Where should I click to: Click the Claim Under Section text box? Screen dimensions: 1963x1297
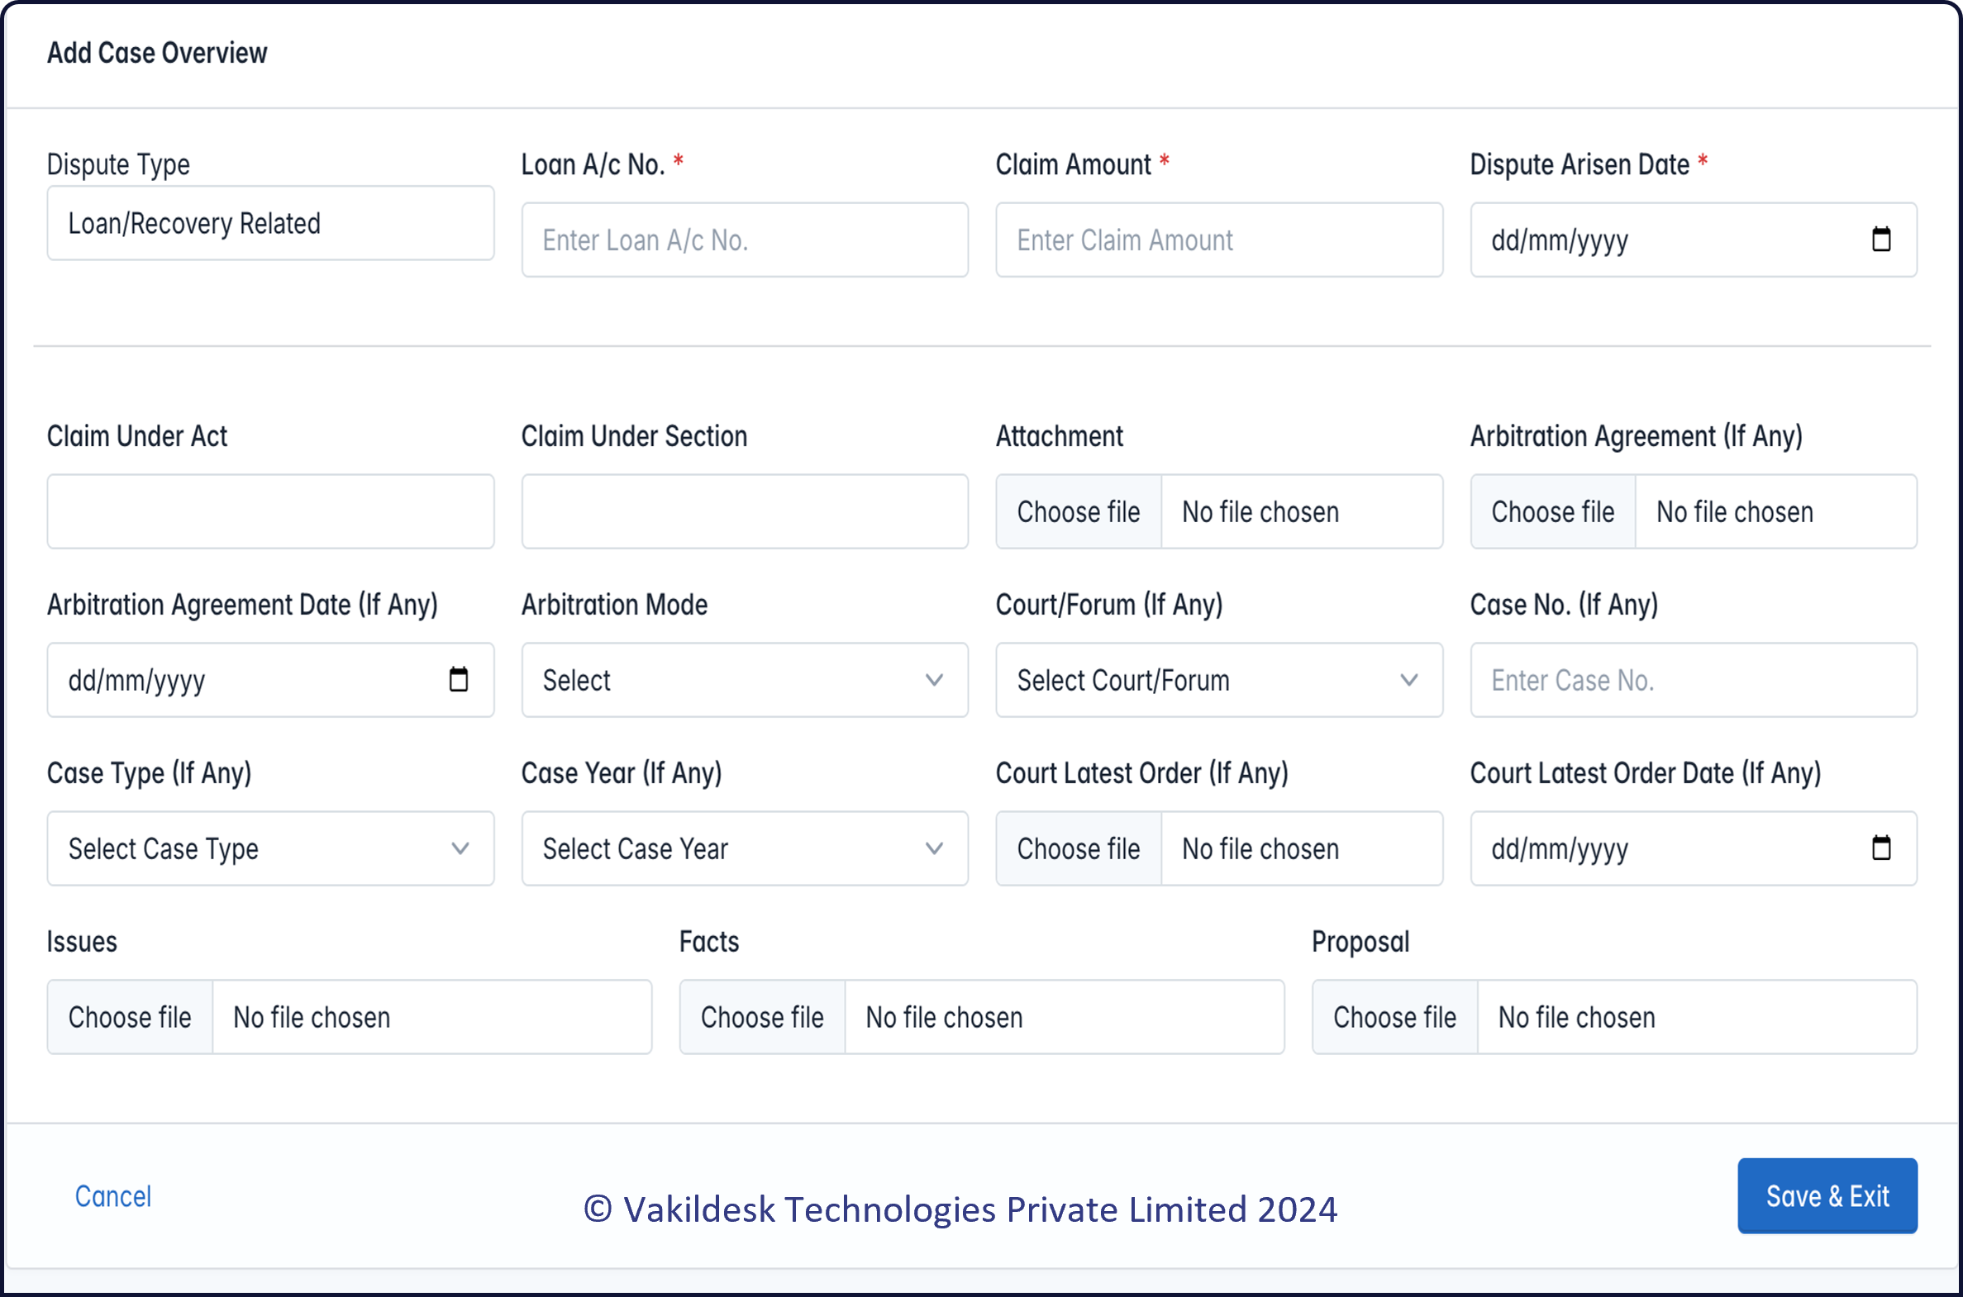pos(745,511)
